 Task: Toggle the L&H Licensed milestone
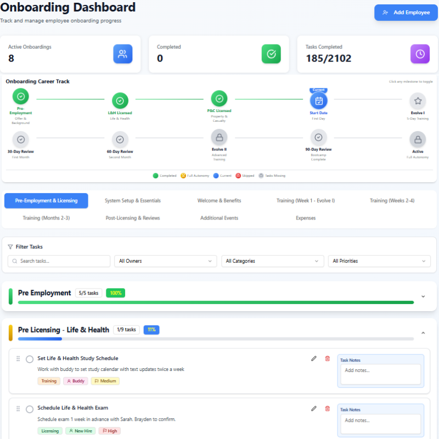point(120,100)
